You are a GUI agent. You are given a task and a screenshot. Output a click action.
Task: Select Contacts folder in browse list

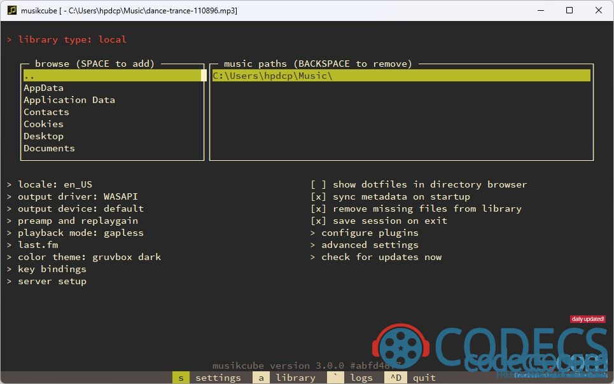tap(46, 112)
